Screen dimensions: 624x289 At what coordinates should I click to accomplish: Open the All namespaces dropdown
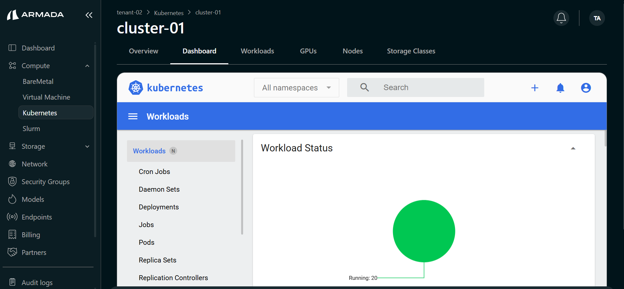(x=297, y=87)
